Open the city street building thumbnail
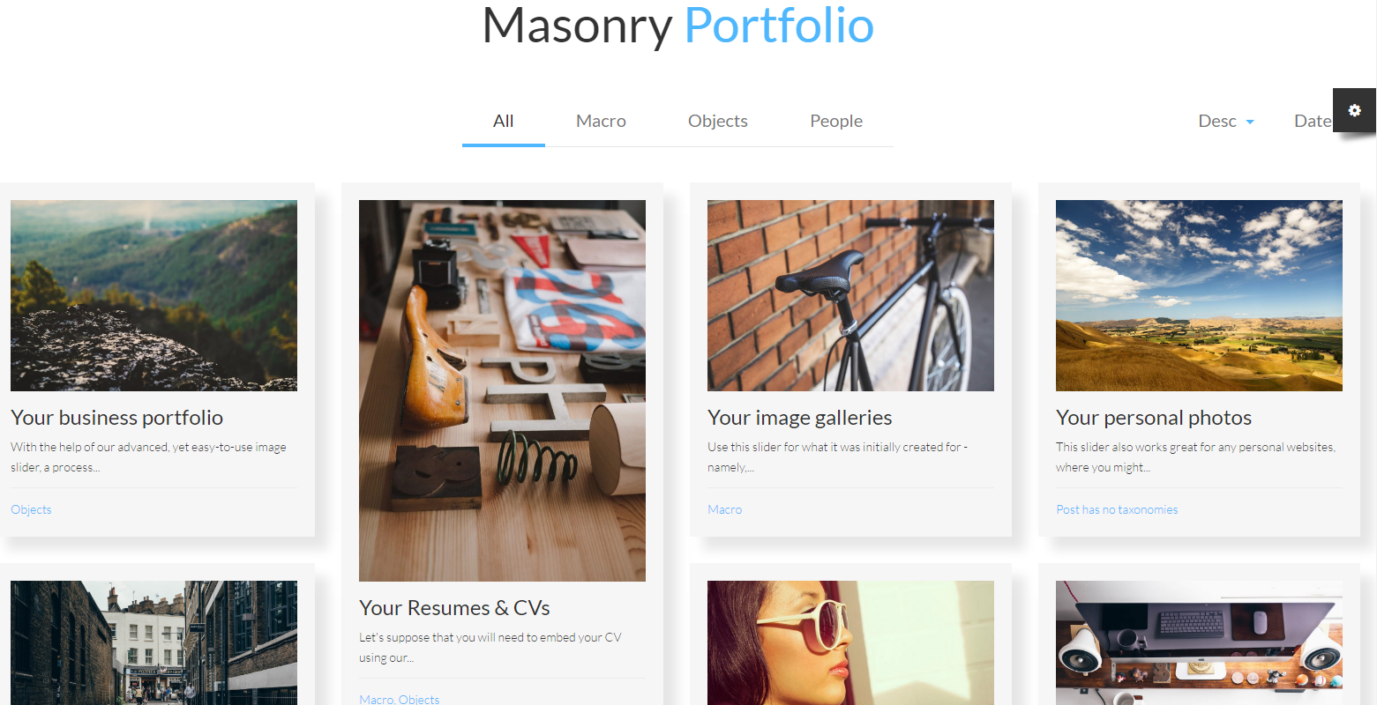This screenshot has height=705, width=1377. pyautogui.click(x=153, y=642)
